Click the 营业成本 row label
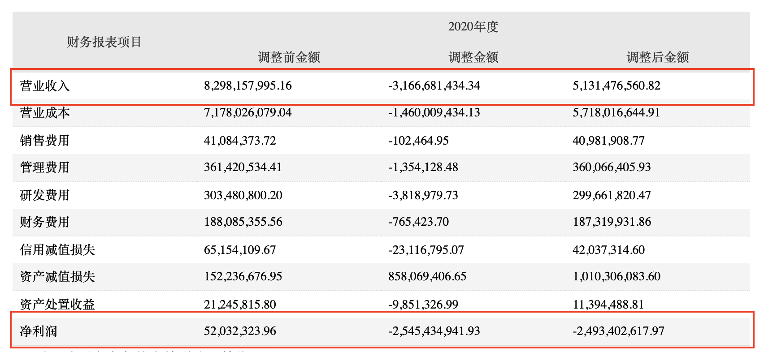The image size is (764, 352). pyautogui.click(x=45, y=112)
